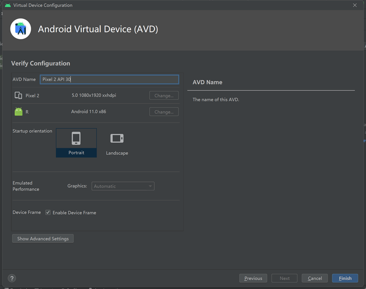Click the Finish button

pos(345,278)
